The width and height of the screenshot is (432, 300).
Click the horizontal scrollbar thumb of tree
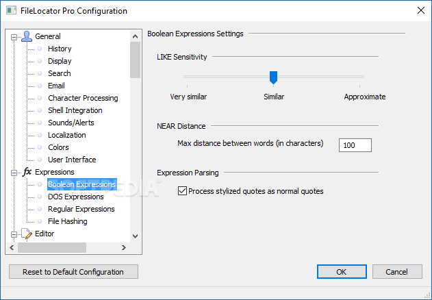click(52, 248)
